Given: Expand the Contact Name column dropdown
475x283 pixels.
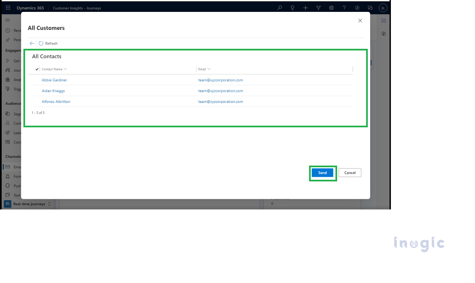Looking at the screenshot, I should click(x=65, y=69).
